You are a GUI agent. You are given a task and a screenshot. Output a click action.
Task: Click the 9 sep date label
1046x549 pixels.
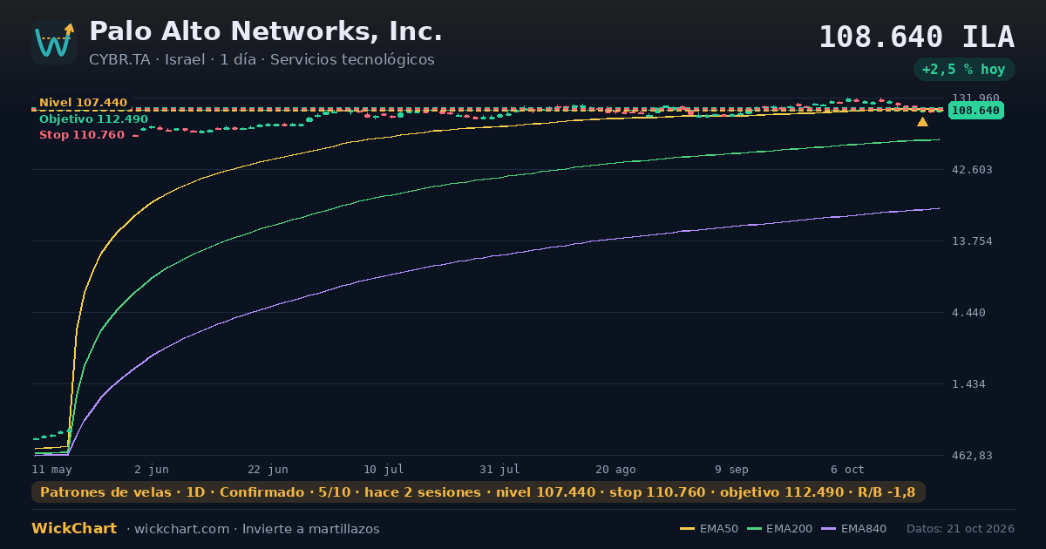click(731, 469)
